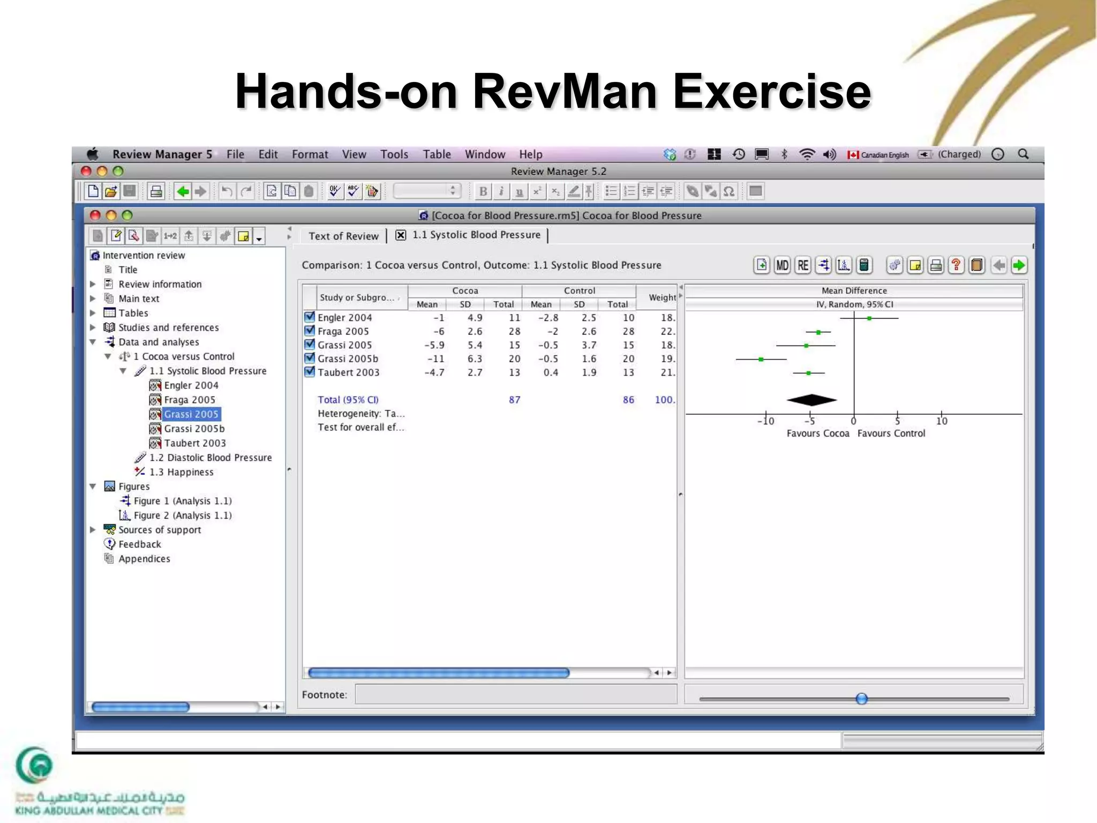Click the ABC spell check icon
This screenshot has width=1097, height=823.
tap(353, 191)
